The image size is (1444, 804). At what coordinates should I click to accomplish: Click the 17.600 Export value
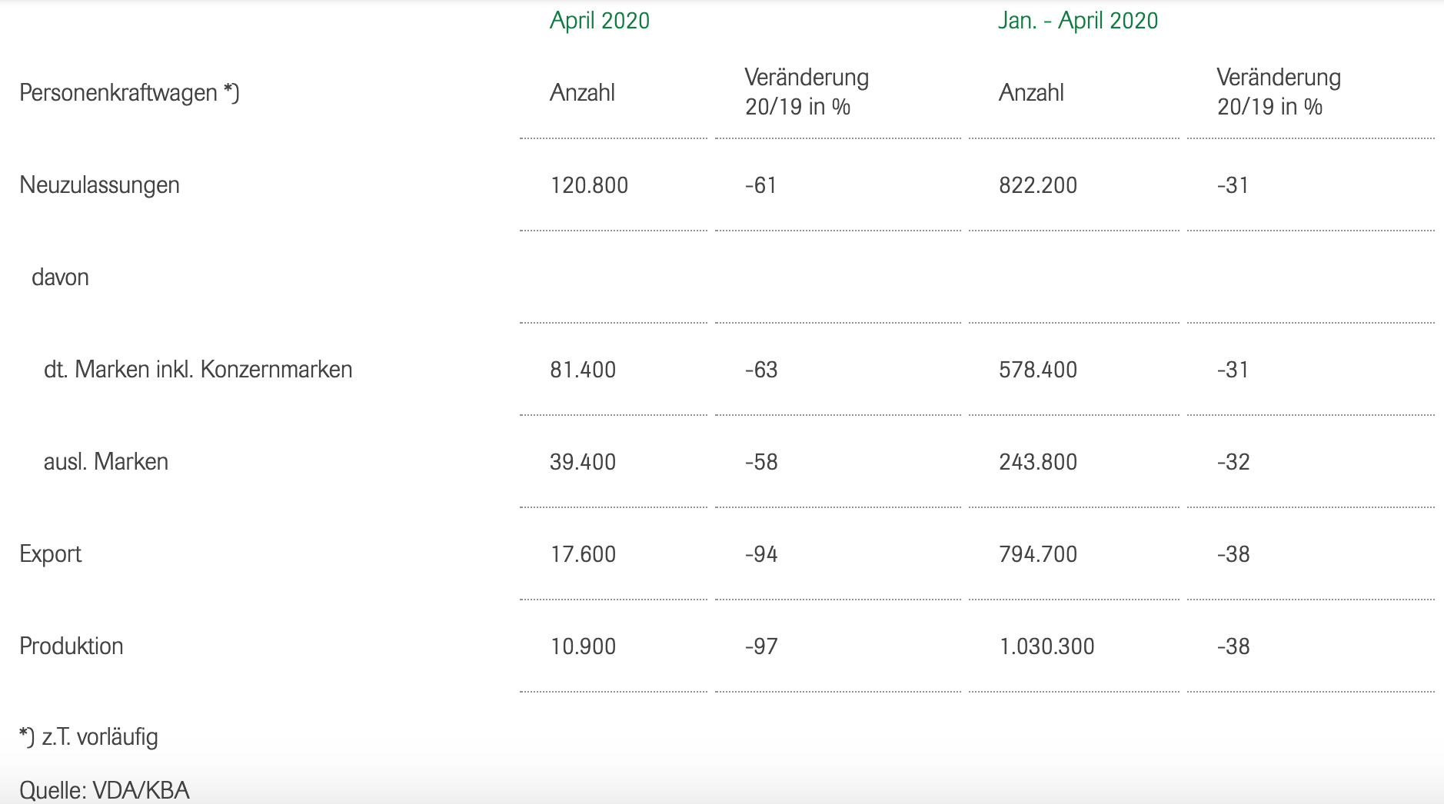tap(583, 554)
